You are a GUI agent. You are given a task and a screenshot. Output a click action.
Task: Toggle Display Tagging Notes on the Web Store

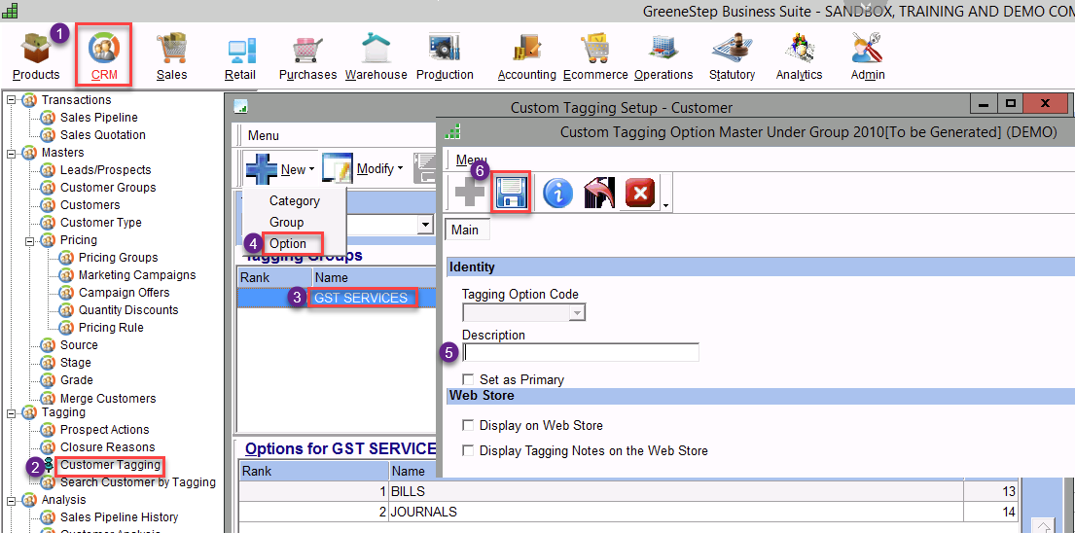click(469, 450)
